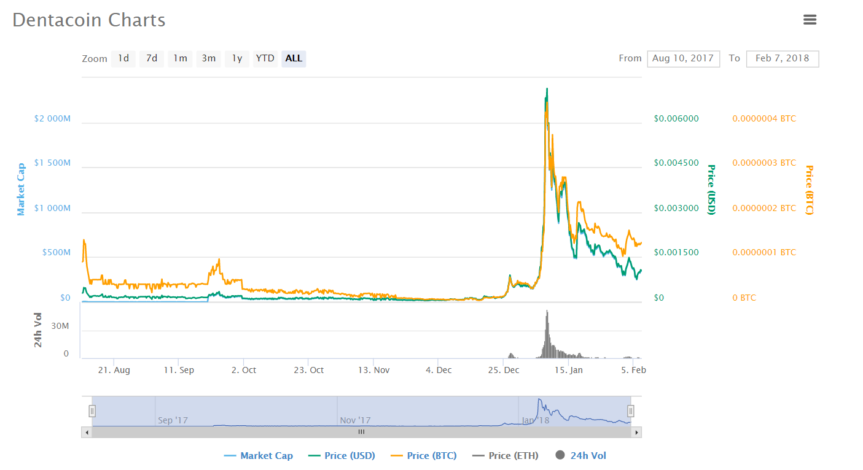Click the 21. Aug date axis label
This screenshot has height=470, width=863.
coord(114,370)
